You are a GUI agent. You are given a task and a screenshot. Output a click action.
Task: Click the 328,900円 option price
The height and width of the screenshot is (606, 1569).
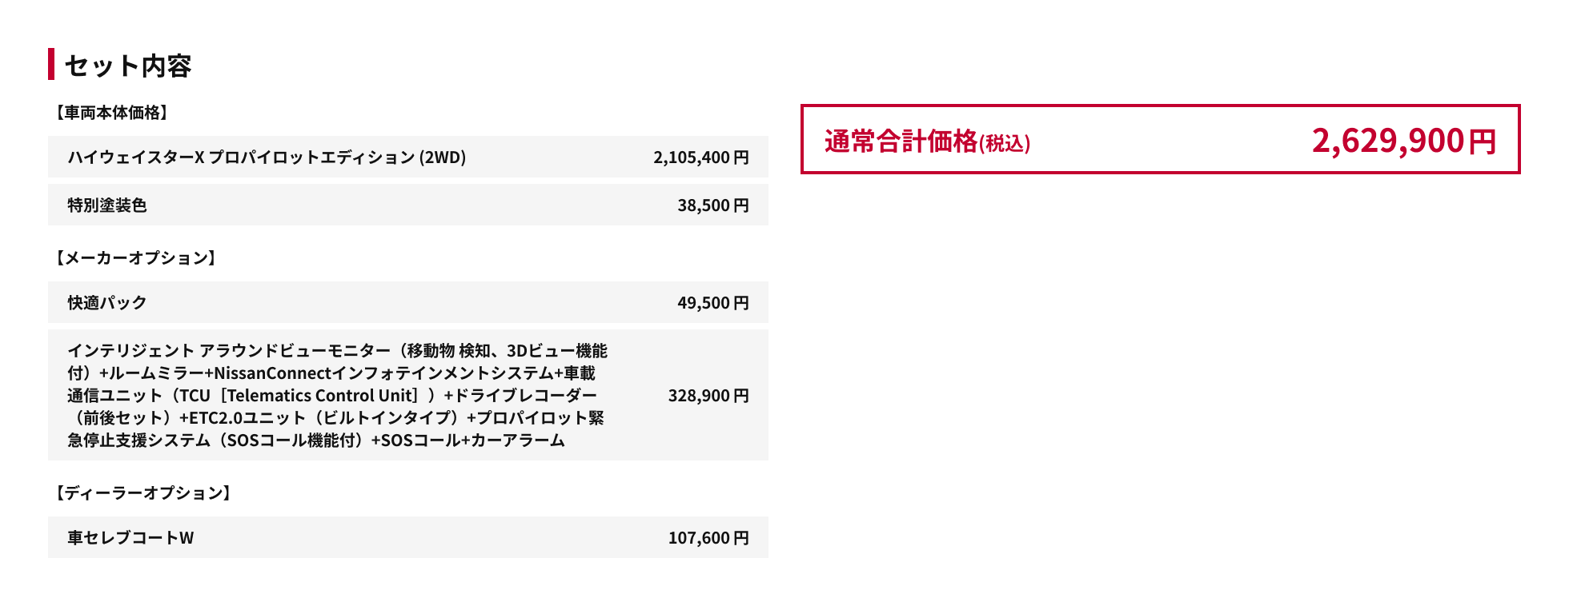point(708,396)
